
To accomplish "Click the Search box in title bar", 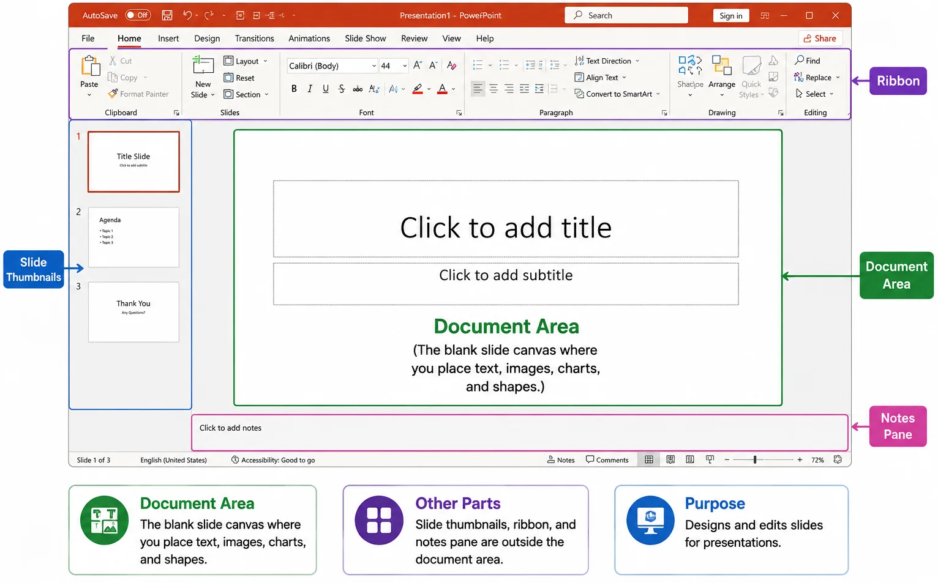I will coord(626,15).
